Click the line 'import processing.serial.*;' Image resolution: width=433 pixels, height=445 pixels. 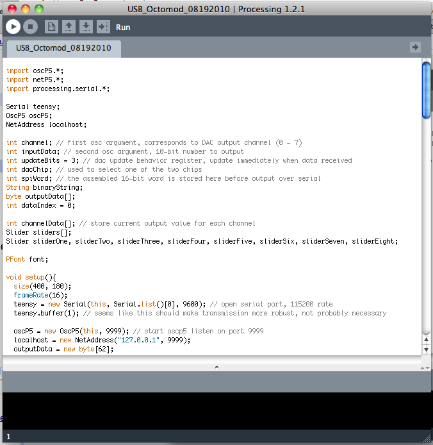58,89
